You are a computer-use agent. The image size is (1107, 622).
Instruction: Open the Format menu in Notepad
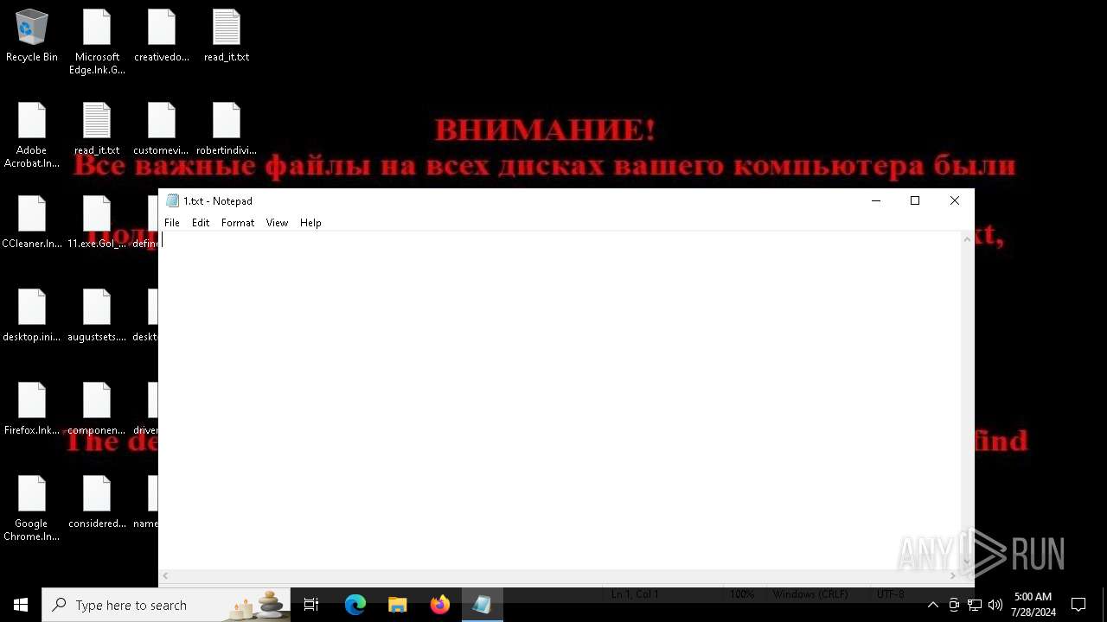click(238, 223)
